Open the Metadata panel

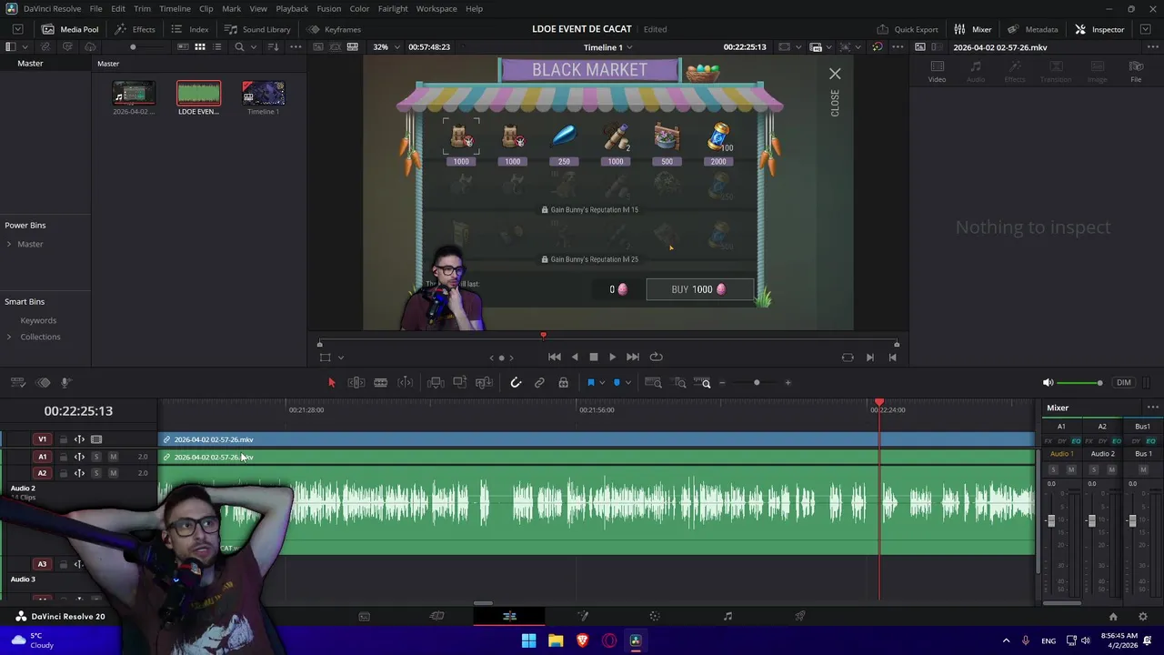click(x=1033, y=29)
